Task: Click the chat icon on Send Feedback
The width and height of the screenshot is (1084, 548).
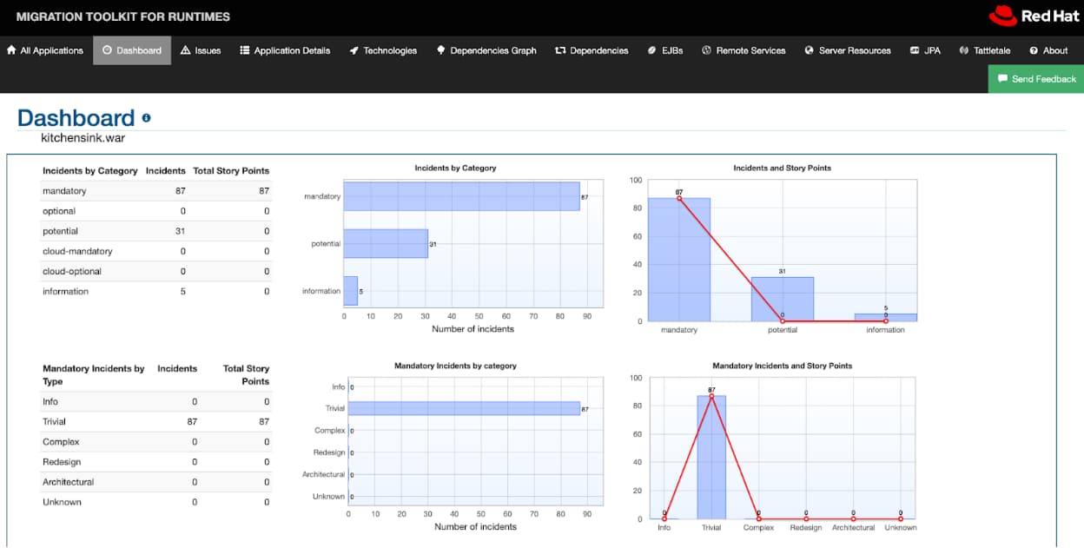Action: (x=1002, y=78)
